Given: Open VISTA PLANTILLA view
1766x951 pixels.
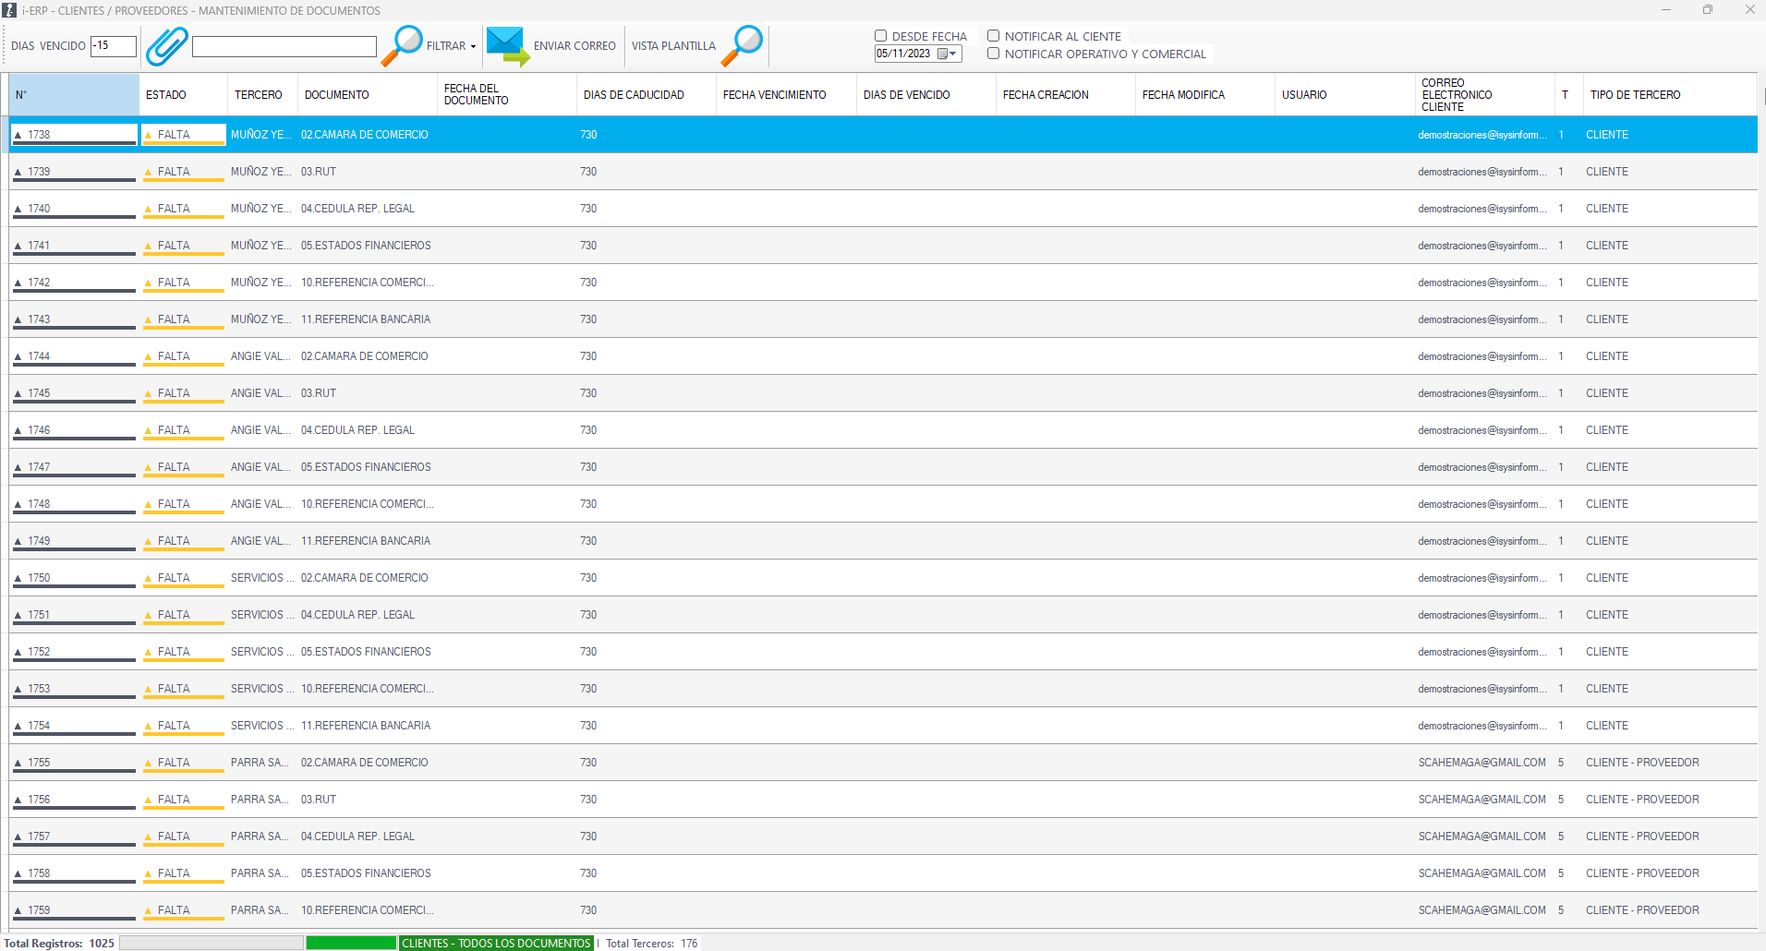Looking at the screenshot, I should 673,46.
